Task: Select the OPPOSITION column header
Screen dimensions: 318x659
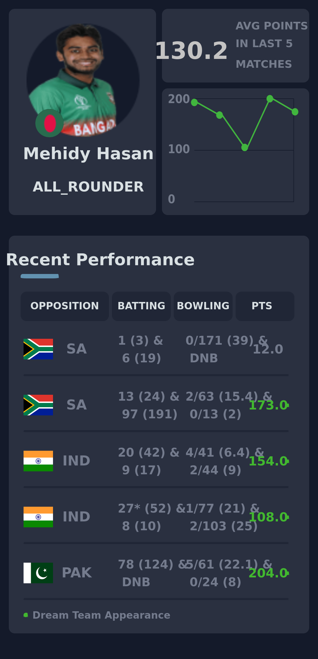Action: pyautogui.click(x=65, y=306)
